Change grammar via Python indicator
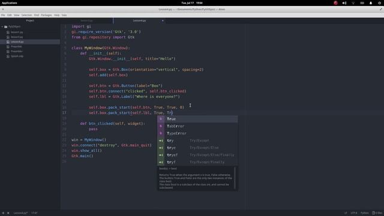Viewport: 384px width, 216px height. [364, 213]
